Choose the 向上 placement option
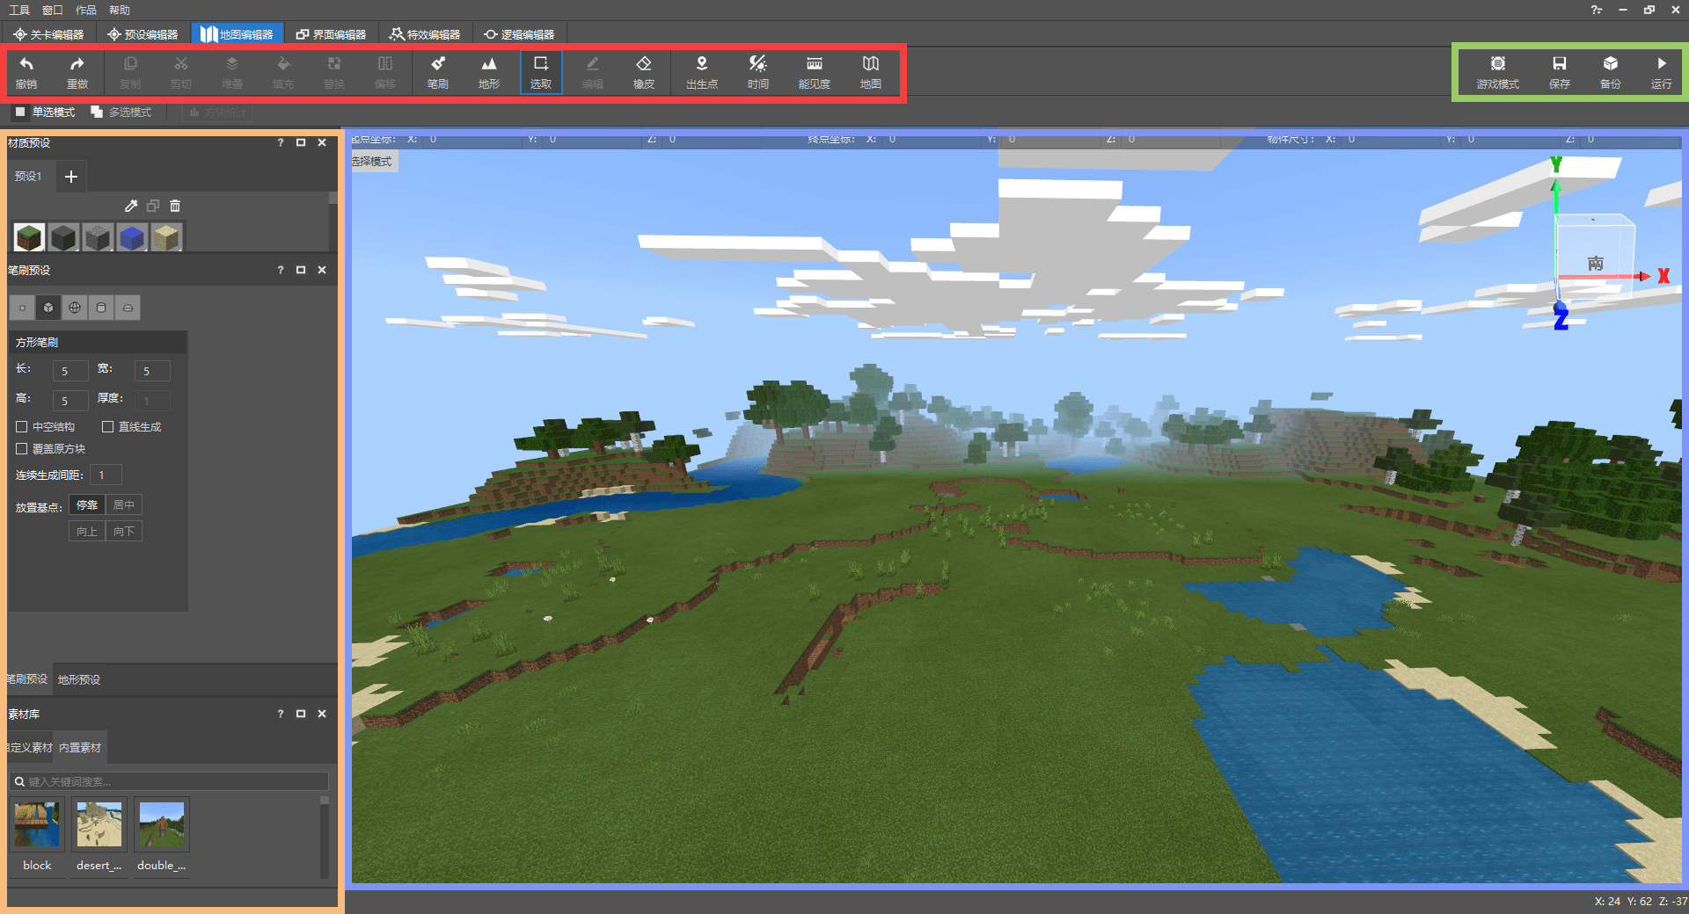 click(87, 532)
